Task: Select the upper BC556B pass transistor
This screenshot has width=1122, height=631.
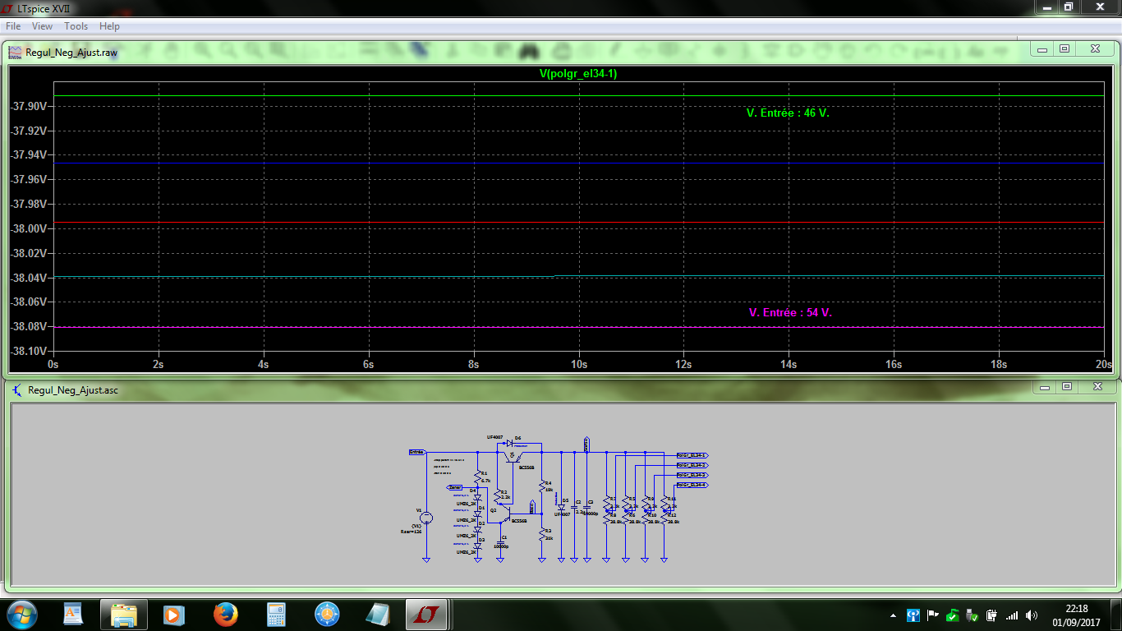Action: point(513,458)
